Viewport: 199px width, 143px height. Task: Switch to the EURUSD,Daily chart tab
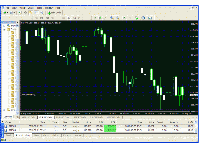pyautogui.click(x=63, y=117)
